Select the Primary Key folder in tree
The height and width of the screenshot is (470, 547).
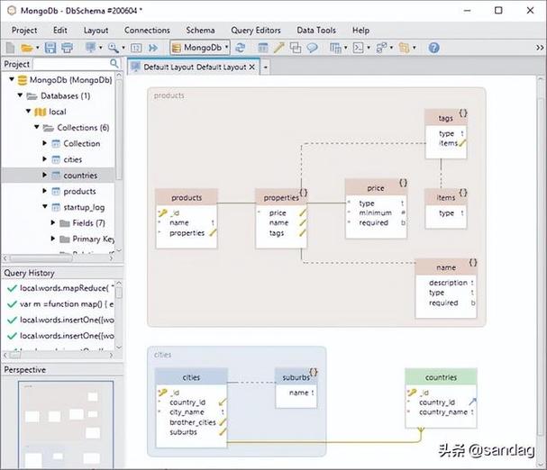click(93, 239)
